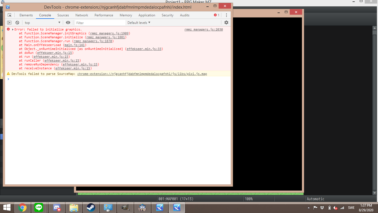Open effekseer.min.js:15 link on doRun line
Viewport: 378px width, 213px height.
pyautogui.click(x=55, y=53)
